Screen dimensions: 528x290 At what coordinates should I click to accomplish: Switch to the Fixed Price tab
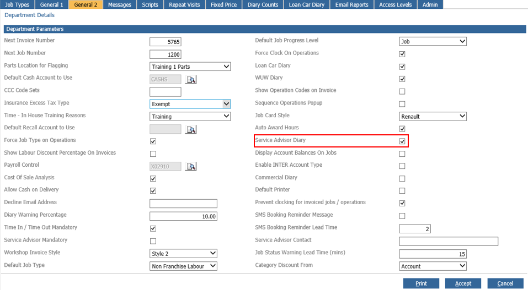tap(223, 4)
